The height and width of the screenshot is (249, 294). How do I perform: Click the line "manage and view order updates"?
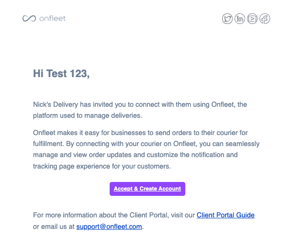tap(136, 155)
